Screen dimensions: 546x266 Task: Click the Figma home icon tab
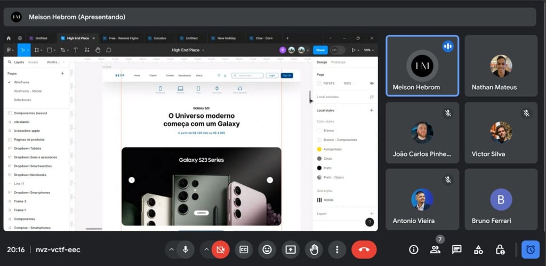click(9, 38)
